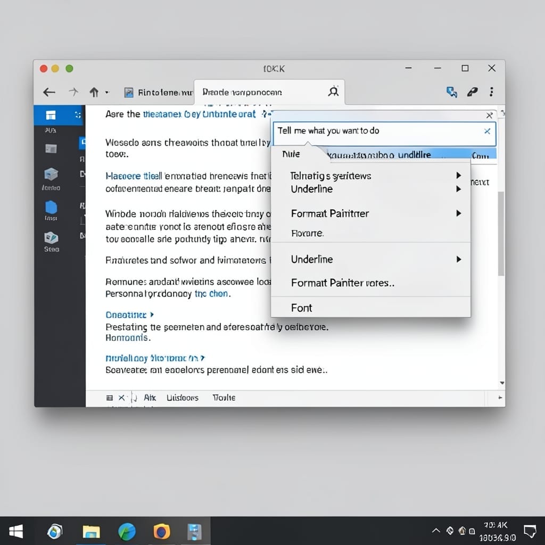Show hidden system tray icons
This screenshot has height=545, width=545.
435,531
